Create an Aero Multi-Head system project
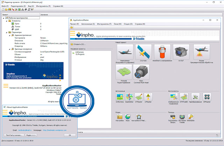Screen dimensions: 224x146 pyautogui.click(x=141, y=72)
